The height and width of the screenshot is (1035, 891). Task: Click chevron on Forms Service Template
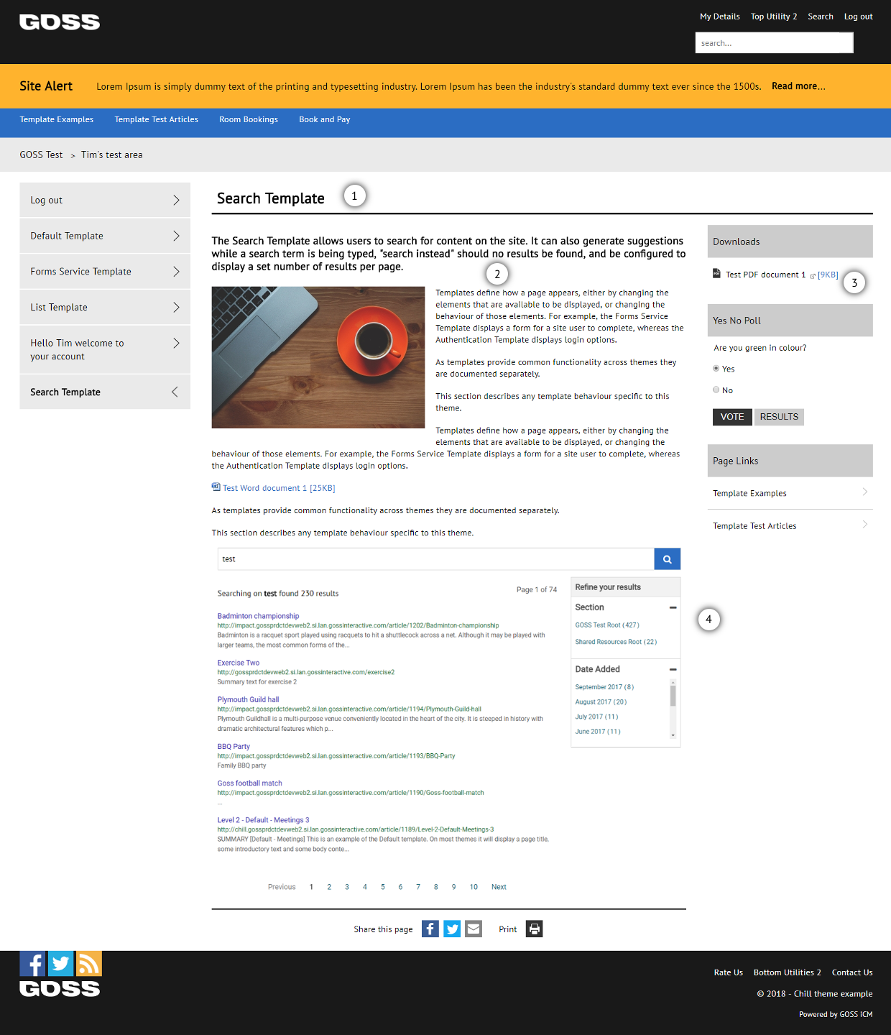176,272
